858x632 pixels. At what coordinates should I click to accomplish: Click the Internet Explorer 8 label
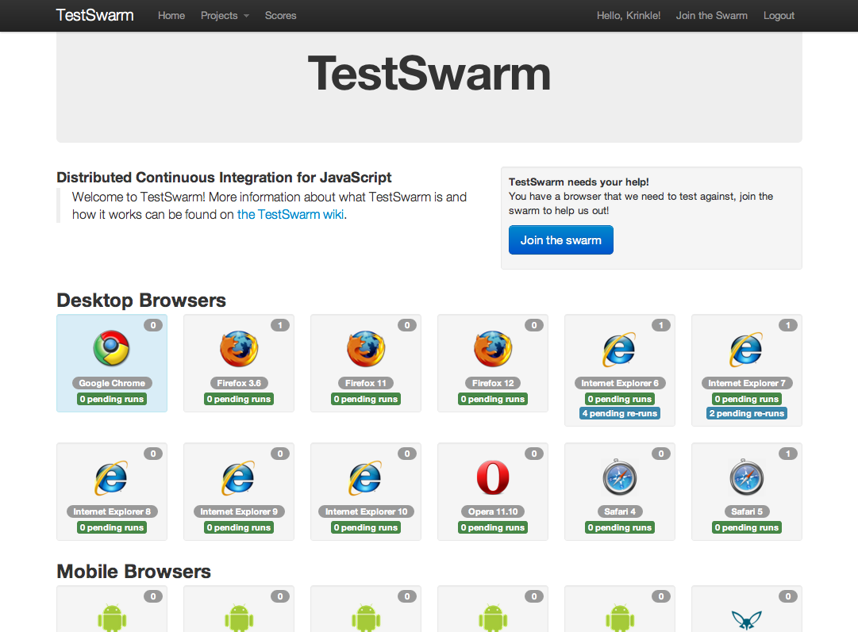[112, 511]
